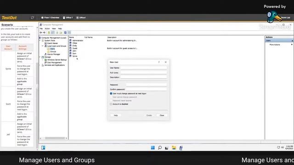The width and height of the screenshot is (294, 165).
Task: Click the Full Name column header
Action: coord(89,37)
